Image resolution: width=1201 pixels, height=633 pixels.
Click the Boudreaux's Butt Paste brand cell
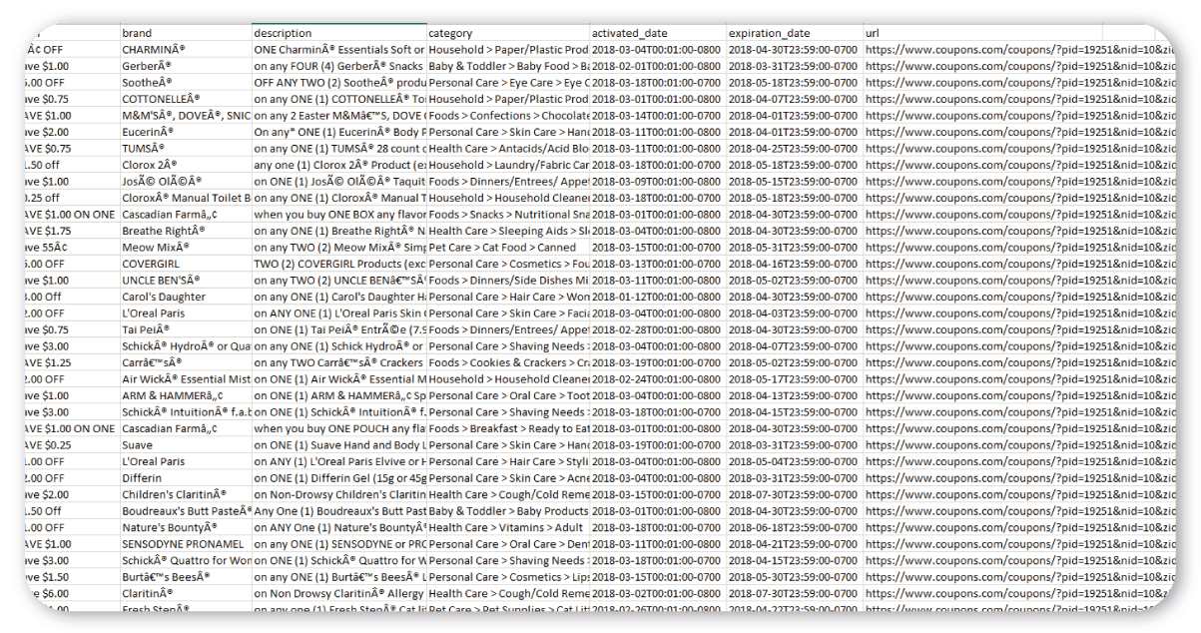186,511
